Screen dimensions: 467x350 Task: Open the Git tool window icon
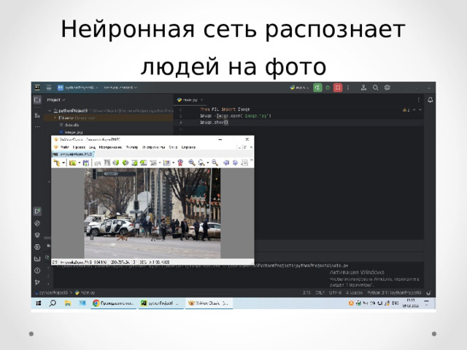click(x=37, y=282)
